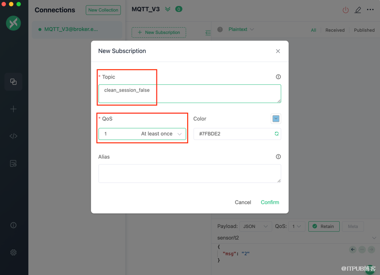Open the Script code icon in sidebar
Screen dimensions: 380x275
tap(13, 136)
